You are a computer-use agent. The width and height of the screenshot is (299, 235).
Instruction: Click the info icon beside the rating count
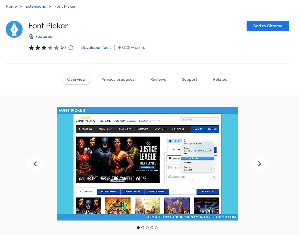(71, 48)
